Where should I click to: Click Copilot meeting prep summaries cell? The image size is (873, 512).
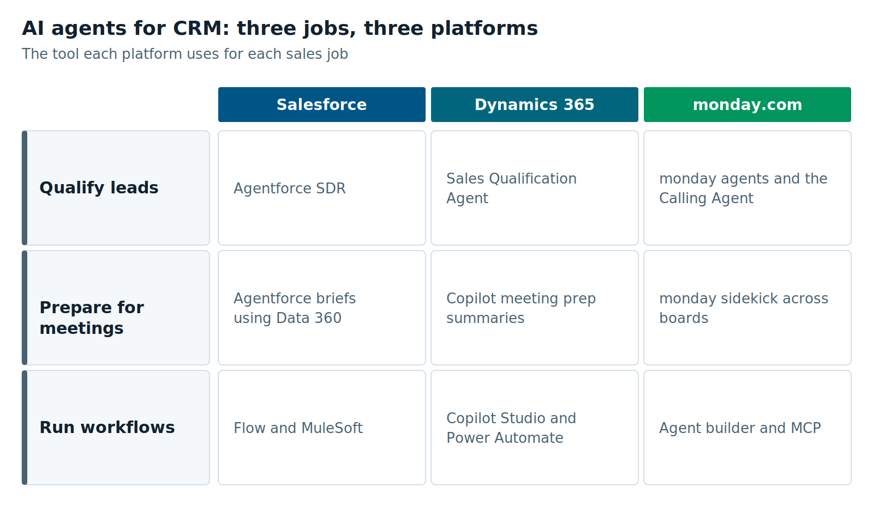click(x=535, y=308)
